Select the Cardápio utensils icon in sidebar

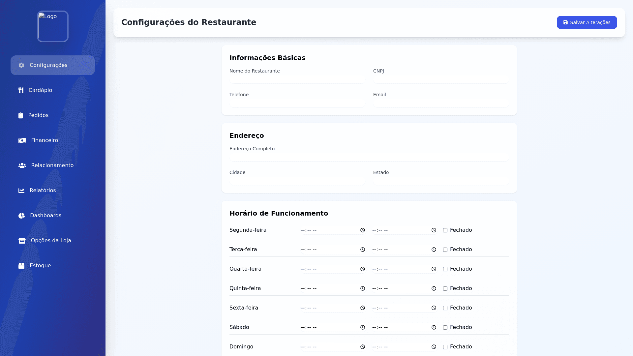coord(21,90)
